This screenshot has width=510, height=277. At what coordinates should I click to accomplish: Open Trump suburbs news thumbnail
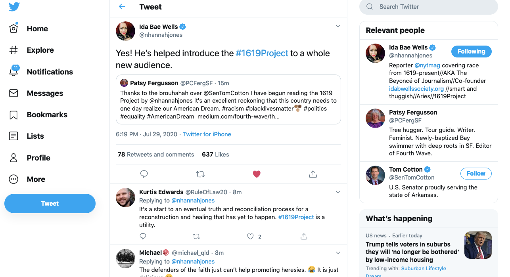478,245
